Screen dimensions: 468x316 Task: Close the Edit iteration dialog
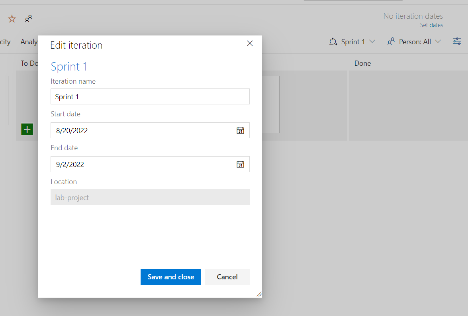[x=250, y=43]
